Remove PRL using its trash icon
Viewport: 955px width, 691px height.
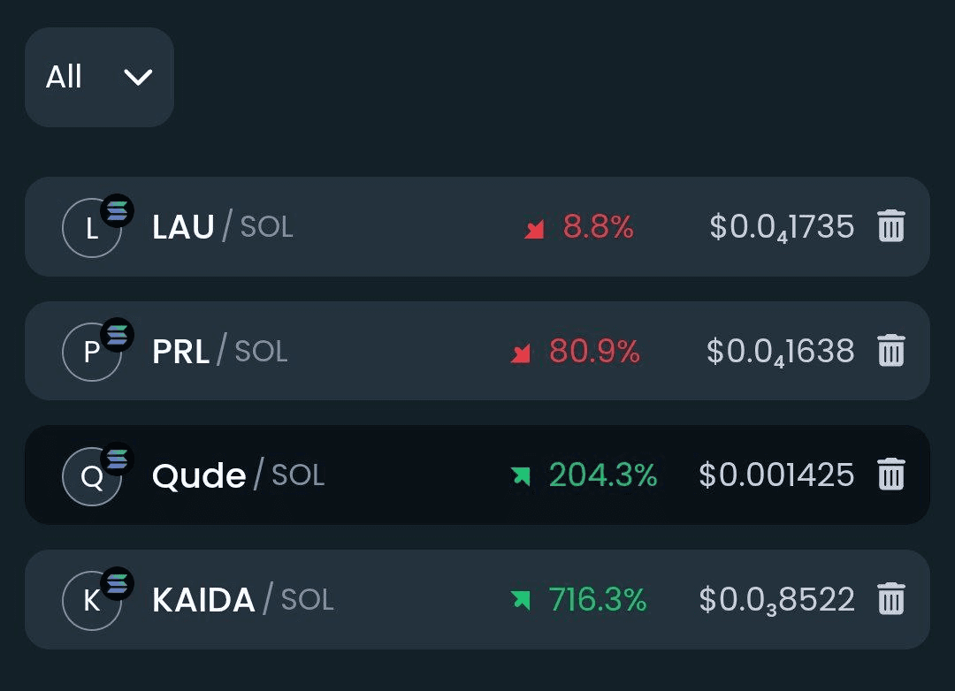click(890, 352)
